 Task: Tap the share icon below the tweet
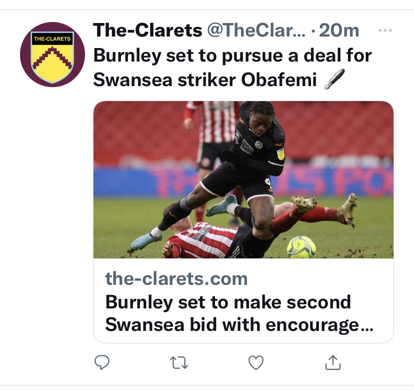[x=333, y=362]
